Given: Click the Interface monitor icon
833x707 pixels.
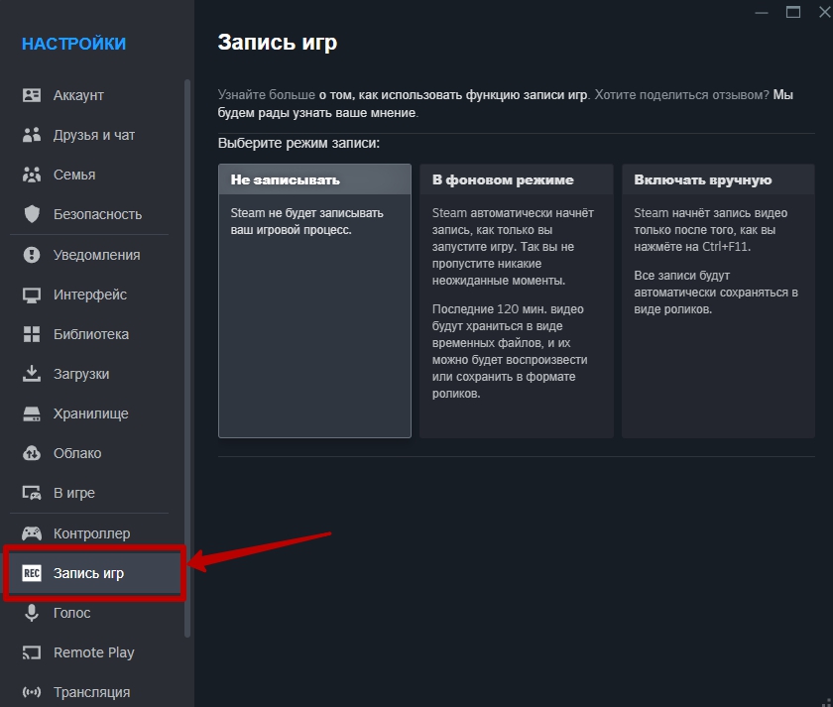Looking at the screenshot, I should 32,295.
